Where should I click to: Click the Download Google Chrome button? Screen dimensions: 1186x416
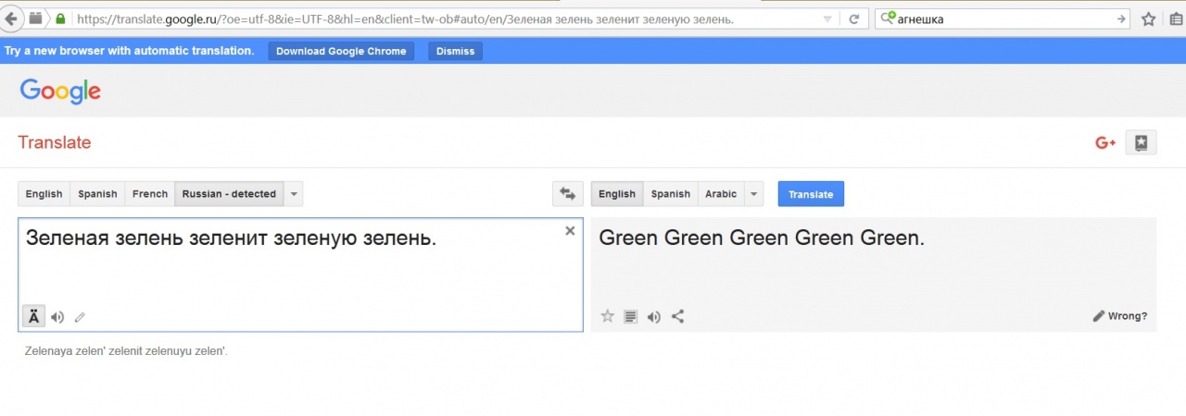341,51
